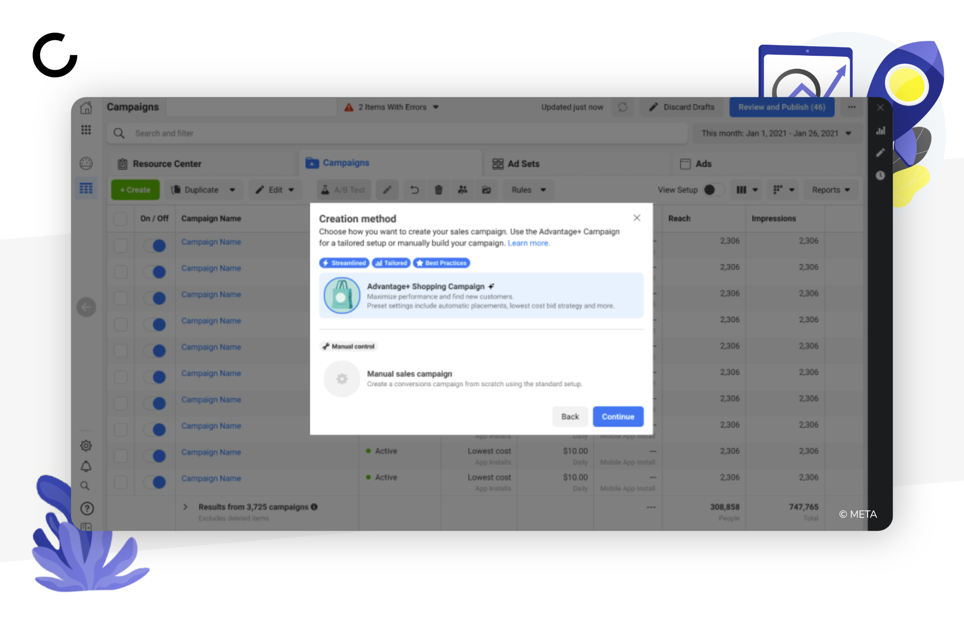964x628 pixels.
Task: Click the audience people icon in toolbar
Action: [x=463, y=190]
